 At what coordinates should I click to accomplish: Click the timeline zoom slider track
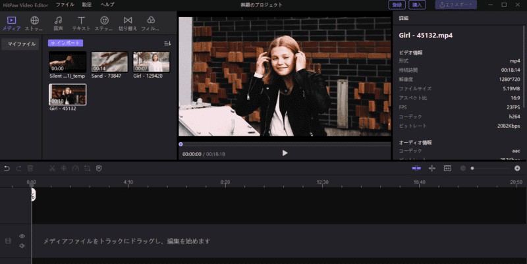point(491,169)
